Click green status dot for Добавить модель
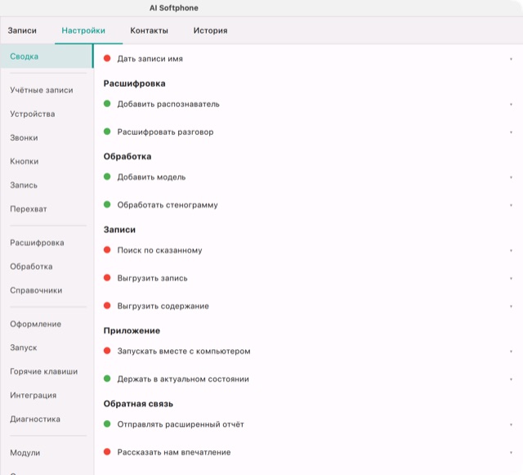This screenshot has width=523, height=475. click(x=107, y=177)
